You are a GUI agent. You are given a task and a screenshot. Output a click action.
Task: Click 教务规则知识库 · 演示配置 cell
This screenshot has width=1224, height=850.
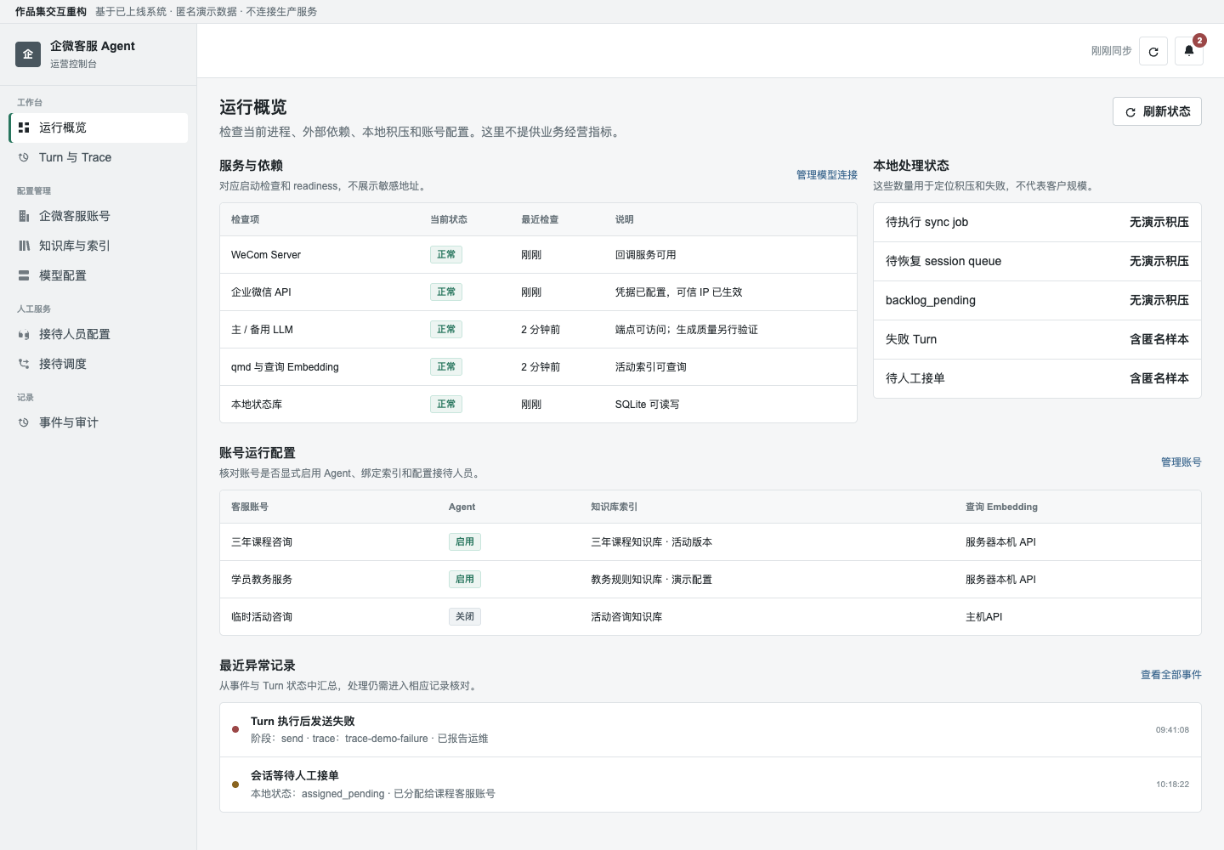point(652,580)
